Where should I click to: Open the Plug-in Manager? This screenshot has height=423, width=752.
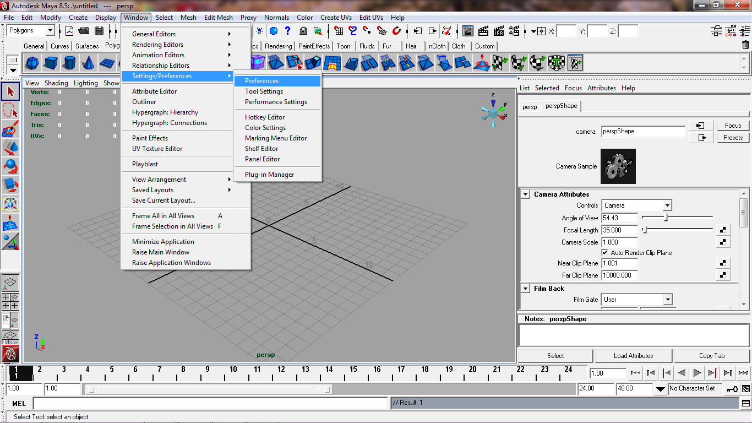277,175
